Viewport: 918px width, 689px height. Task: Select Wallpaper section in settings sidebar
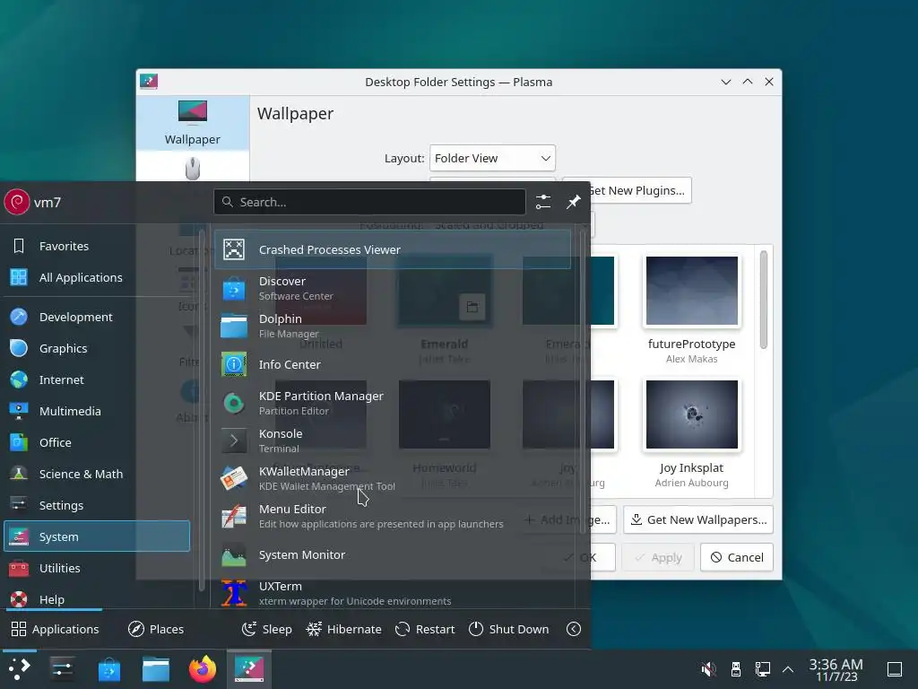point(193,123)
